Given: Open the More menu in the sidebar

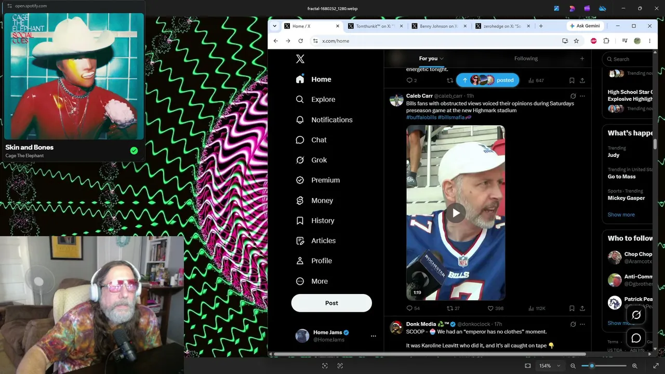Looking at the screenshot, I should tap(312, 281).
